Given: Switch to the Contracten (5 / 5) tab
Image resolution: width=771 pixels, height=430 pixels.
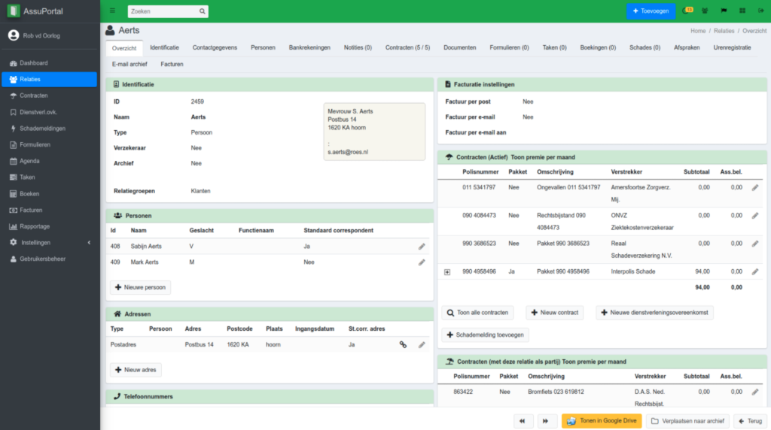Looking at the screenshot, I should pos(407,47).
